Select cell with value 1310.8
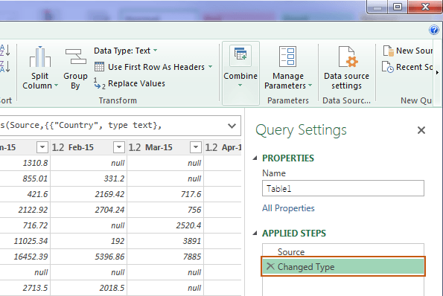443x296 pixels. [x=25, y=163]
